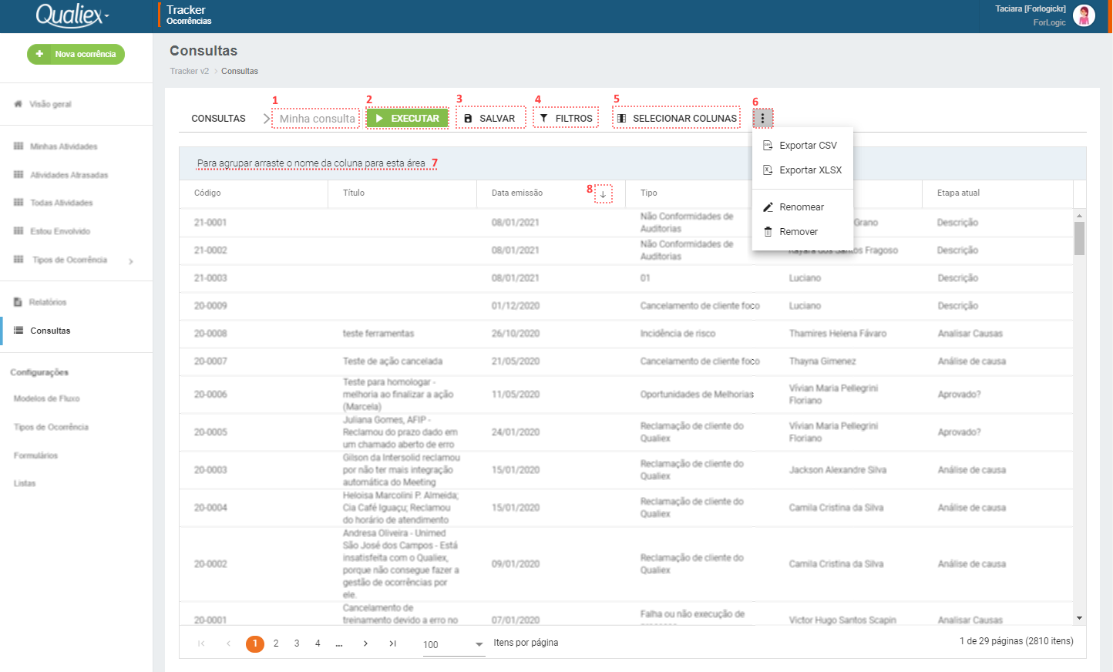This screenshot has width=1113, height=672.
Task: Open the FILTROS panel
Action: [566, 118]
